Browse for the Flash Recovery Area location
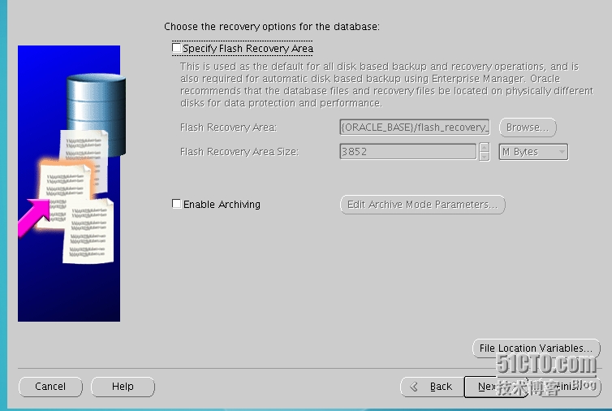 528,128
